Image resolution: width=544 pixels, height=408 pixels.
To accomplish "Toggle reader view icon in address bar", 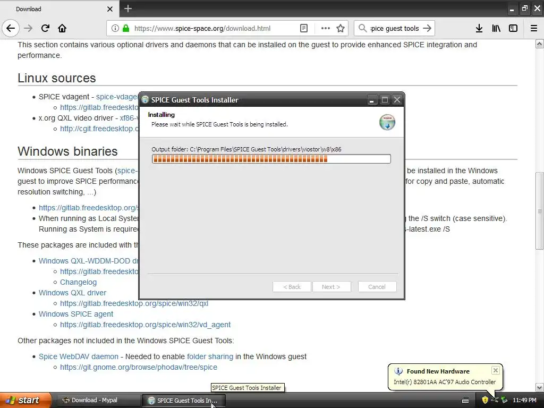I will point(303,28).
